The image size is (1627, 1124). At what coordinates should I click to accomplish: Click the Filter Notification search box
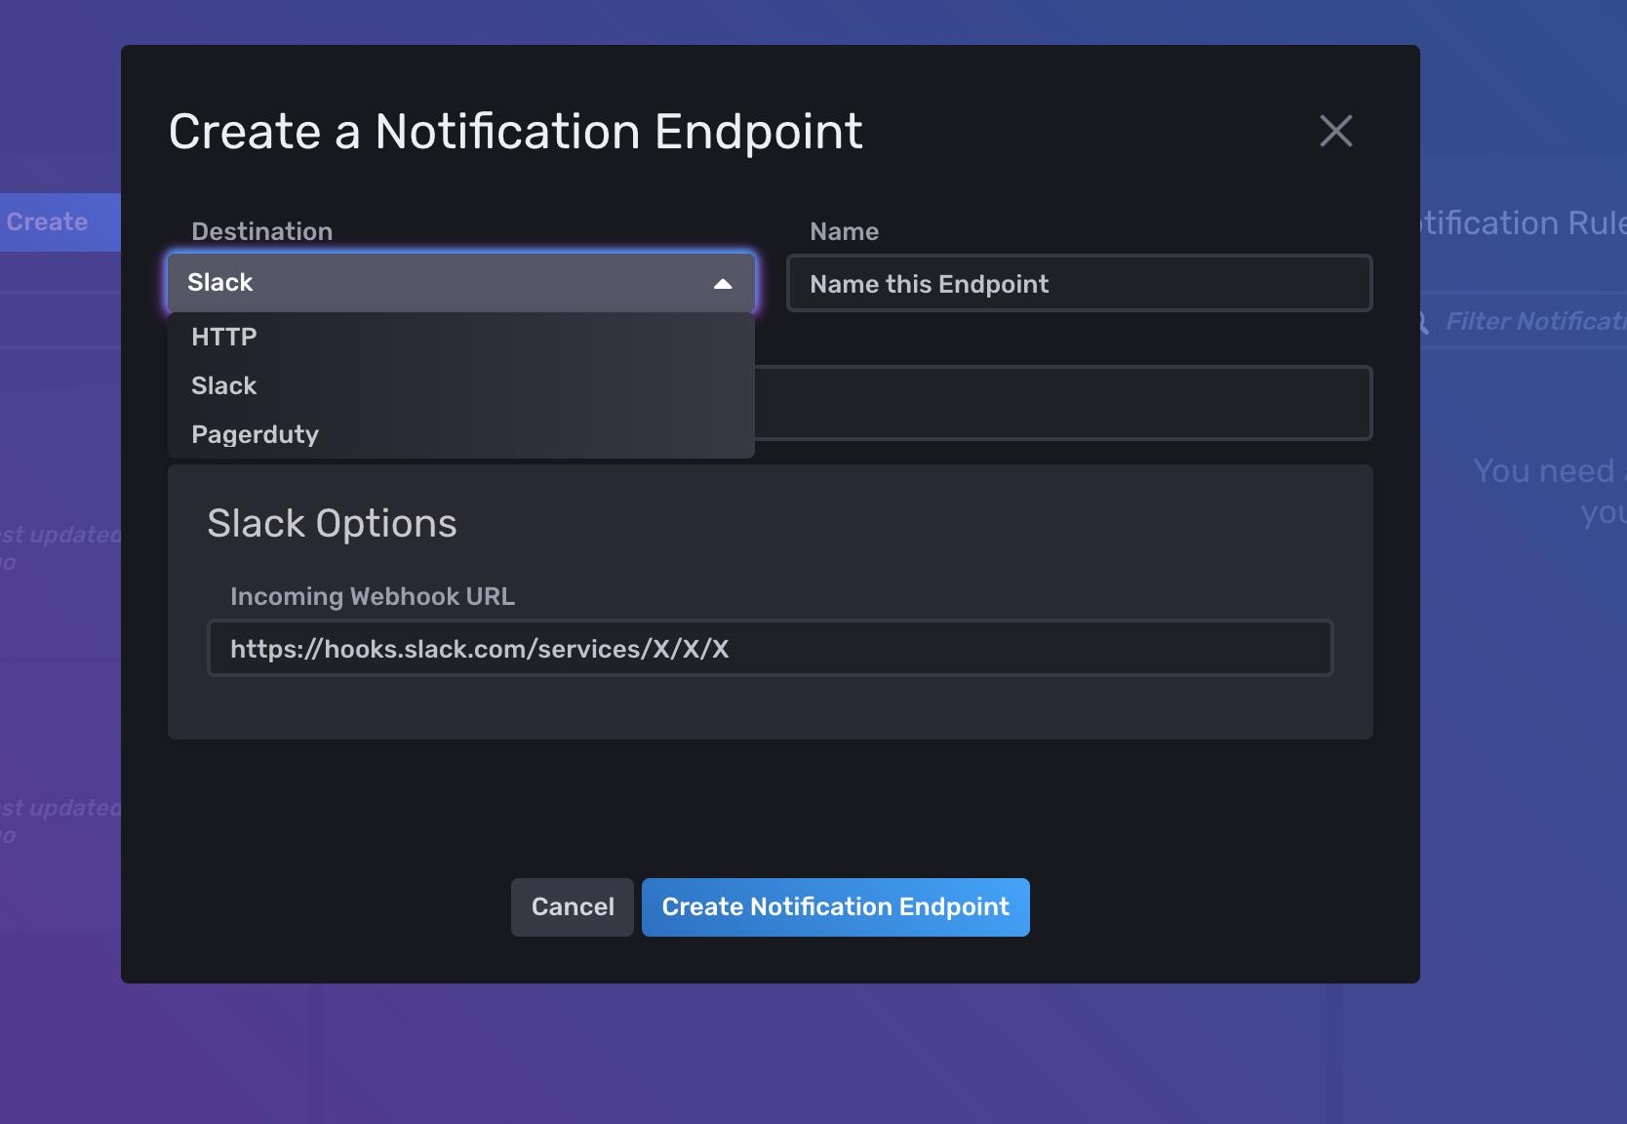(x=1531, y=321)
